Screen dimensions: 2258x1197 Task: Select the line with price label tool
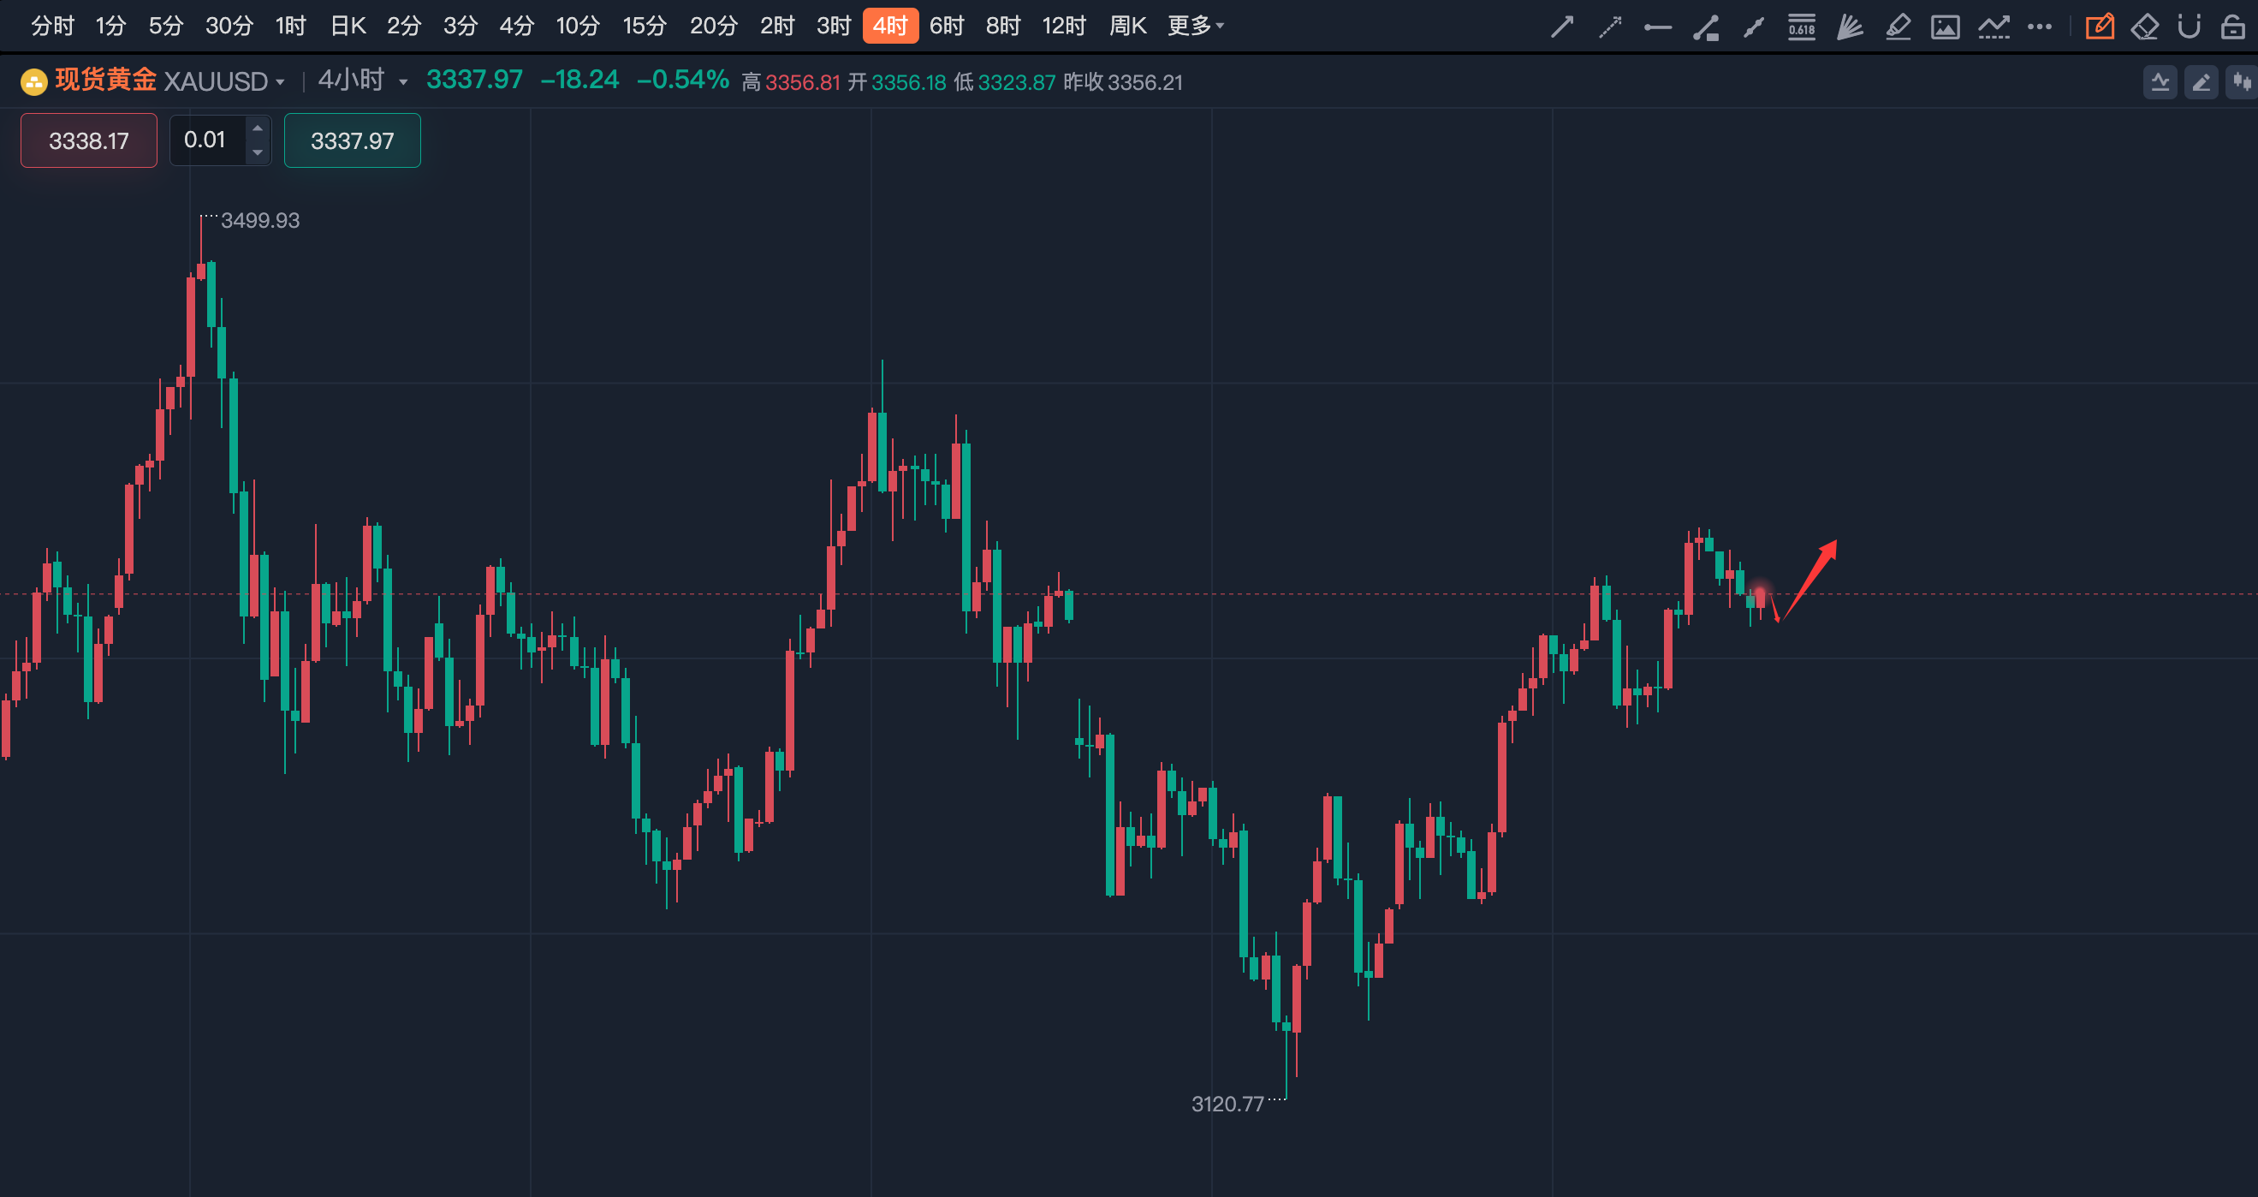[x=1706, y=27]
